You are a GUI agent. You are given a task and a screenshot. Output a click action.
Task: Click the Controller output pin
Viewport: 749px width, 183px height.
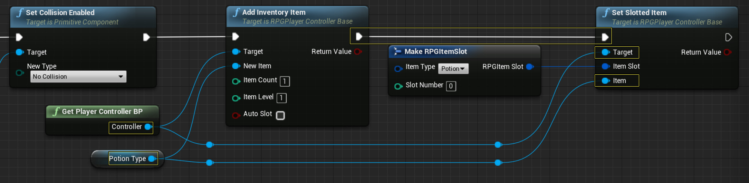(148, 127)
